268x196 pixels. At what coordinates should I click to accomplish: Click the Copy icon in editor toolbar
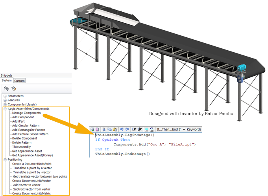pyautogui.click(x=109, y=130)
